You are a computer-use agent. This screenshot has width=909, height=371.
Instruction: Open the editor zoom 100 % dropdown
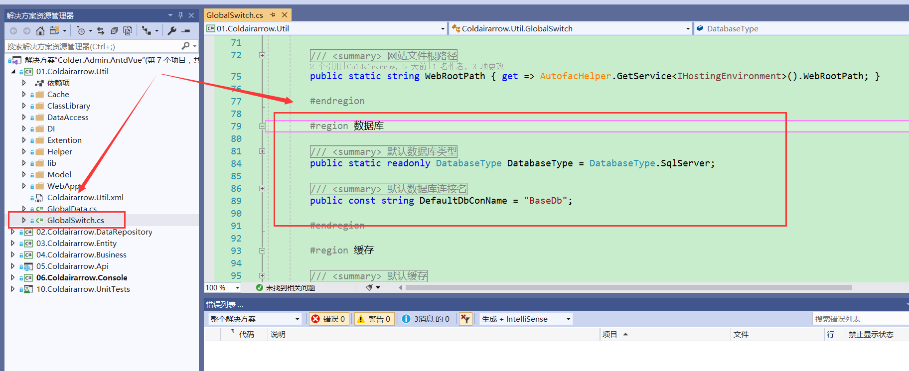coord(237,288)
